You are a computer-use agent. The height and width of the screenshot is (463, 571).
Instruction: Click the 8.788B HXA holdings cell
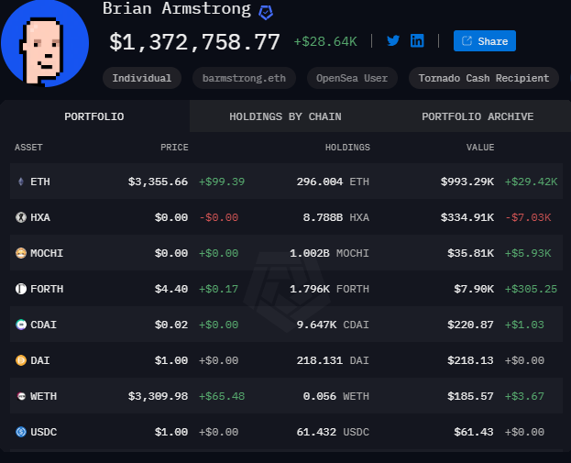click(336, 217)
